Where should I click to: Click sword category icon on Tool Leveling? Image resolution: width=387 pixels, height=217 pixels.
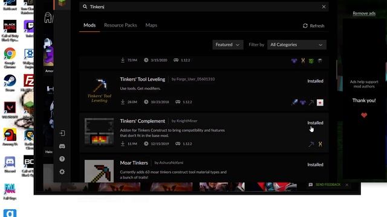pyautogui.click(x=294, y=102)
